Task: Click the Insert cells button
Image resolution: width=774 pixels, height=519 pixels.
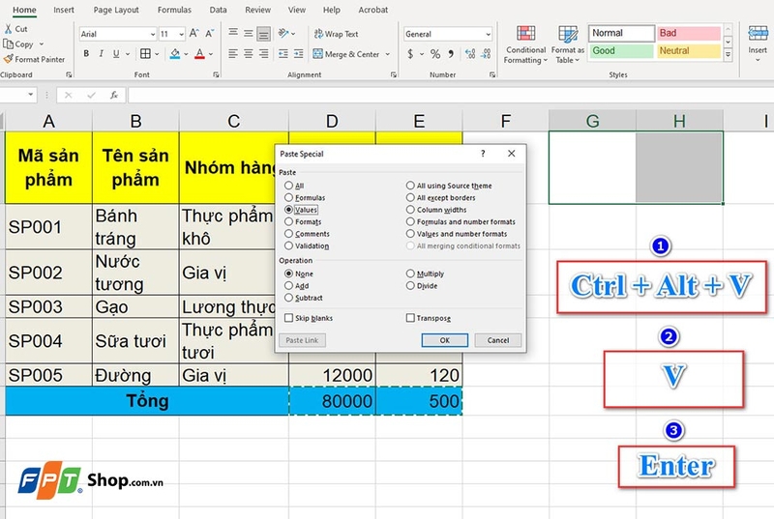Action: click(758, 43)
